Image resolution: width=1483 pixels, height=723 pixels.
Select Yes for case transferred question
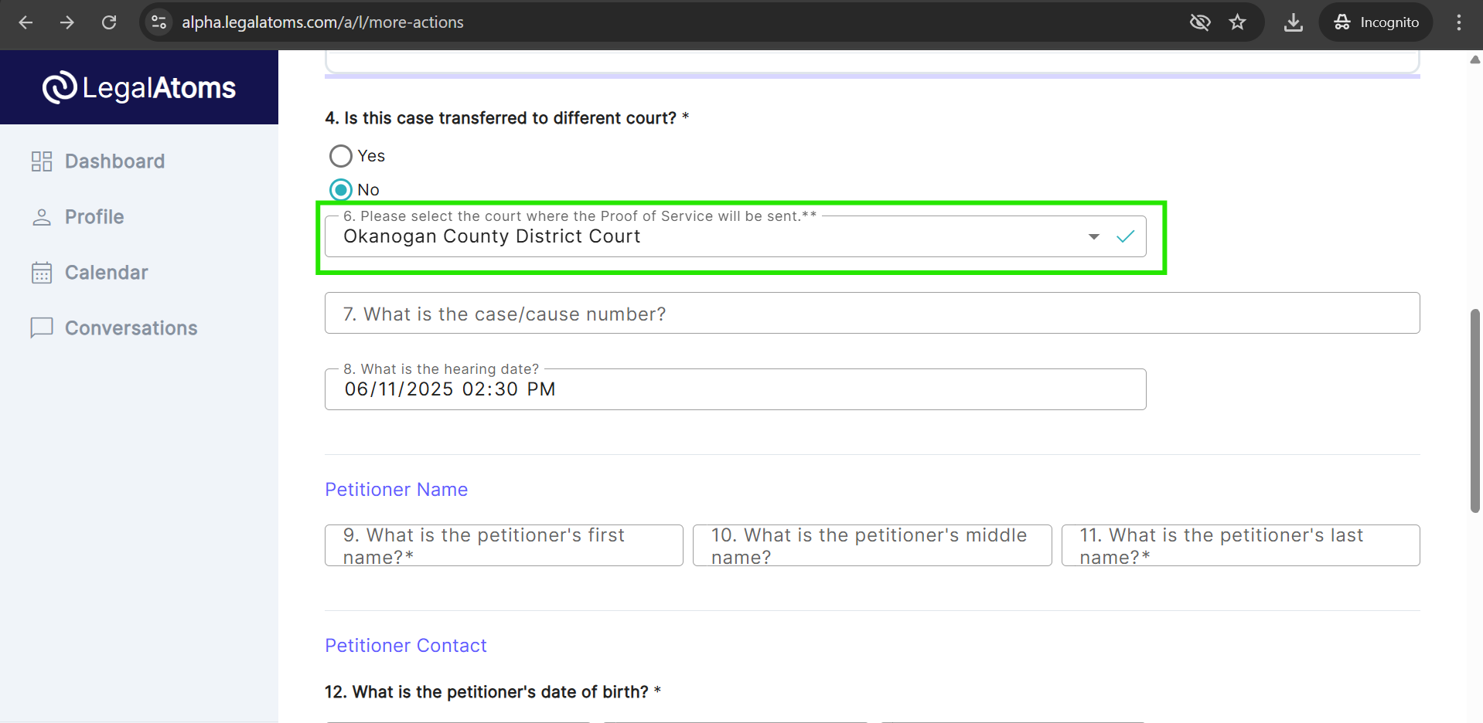[341, 156]
